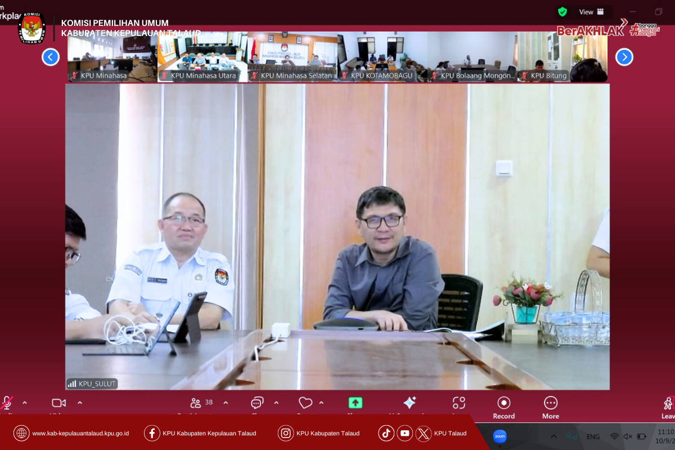Select the KPU Minahasa Utara video thumbnail
Screen dimensions: 675x450
coord(202,57)
